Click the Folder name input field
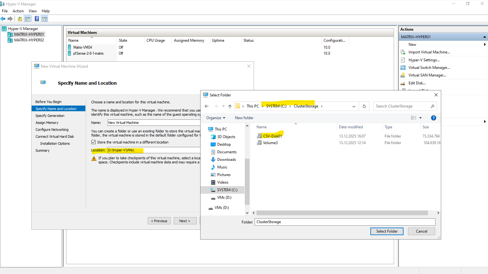The width and height of the screenshot is (488, 274). point(345,222)
